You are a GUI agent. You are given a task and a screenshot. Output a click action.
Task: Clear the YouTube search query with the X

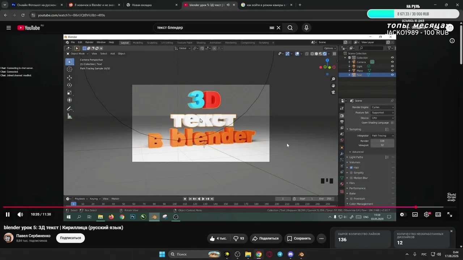click(x=279, y=28)
